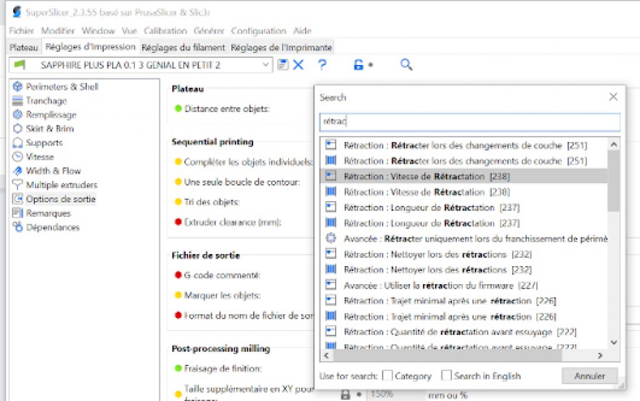The width and height of the screenshot is (640, 401).
Task: Click results vertical scrollbar down arrow
Action: pyautogui.click(x=614, y=343)
